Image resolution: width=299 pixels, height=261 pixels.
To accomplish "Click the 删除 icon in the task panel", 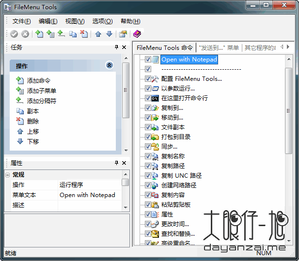I will point(20,121).
